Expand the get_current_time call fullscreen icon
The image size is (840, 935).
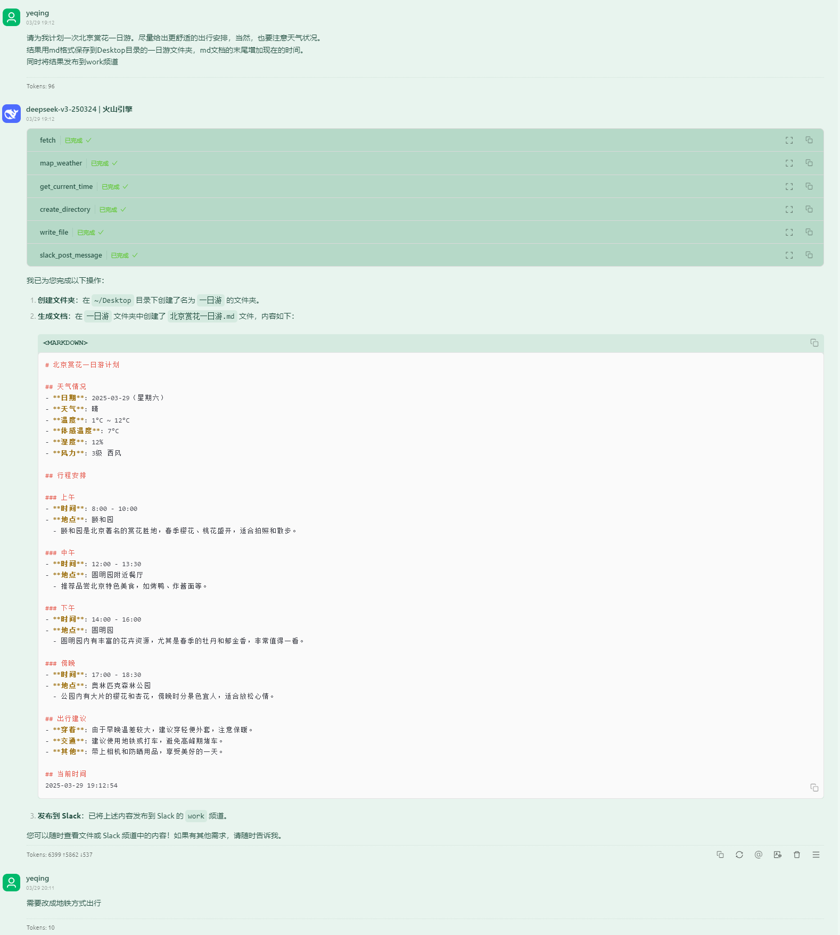tap(789, 187)
